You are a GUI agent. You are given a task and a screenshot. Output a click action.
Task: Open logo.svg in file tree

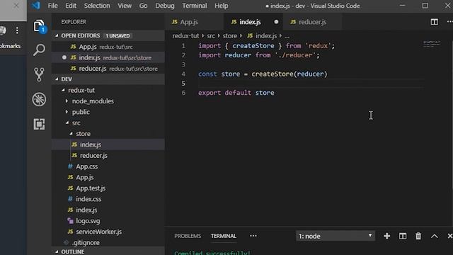(x=108, y=221)
